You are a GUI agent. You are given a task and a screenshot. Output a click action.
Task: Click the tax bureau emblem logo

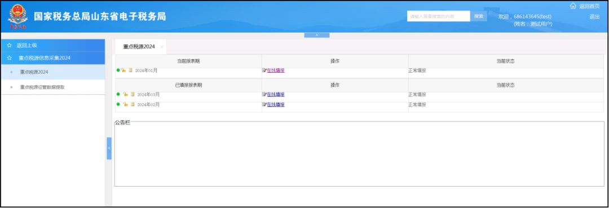point(17,16)
